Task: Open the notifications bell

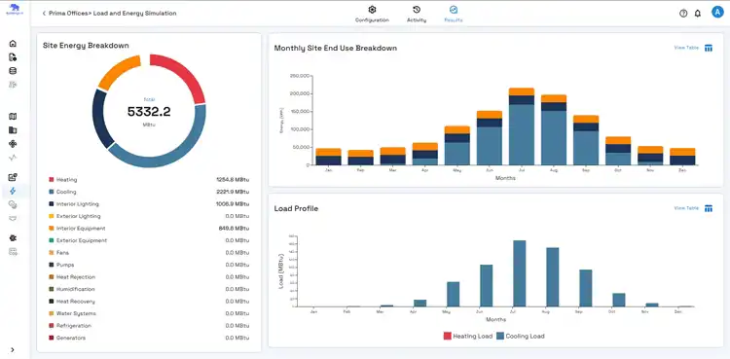Action: pyautogui.click(x=698, y=13)
